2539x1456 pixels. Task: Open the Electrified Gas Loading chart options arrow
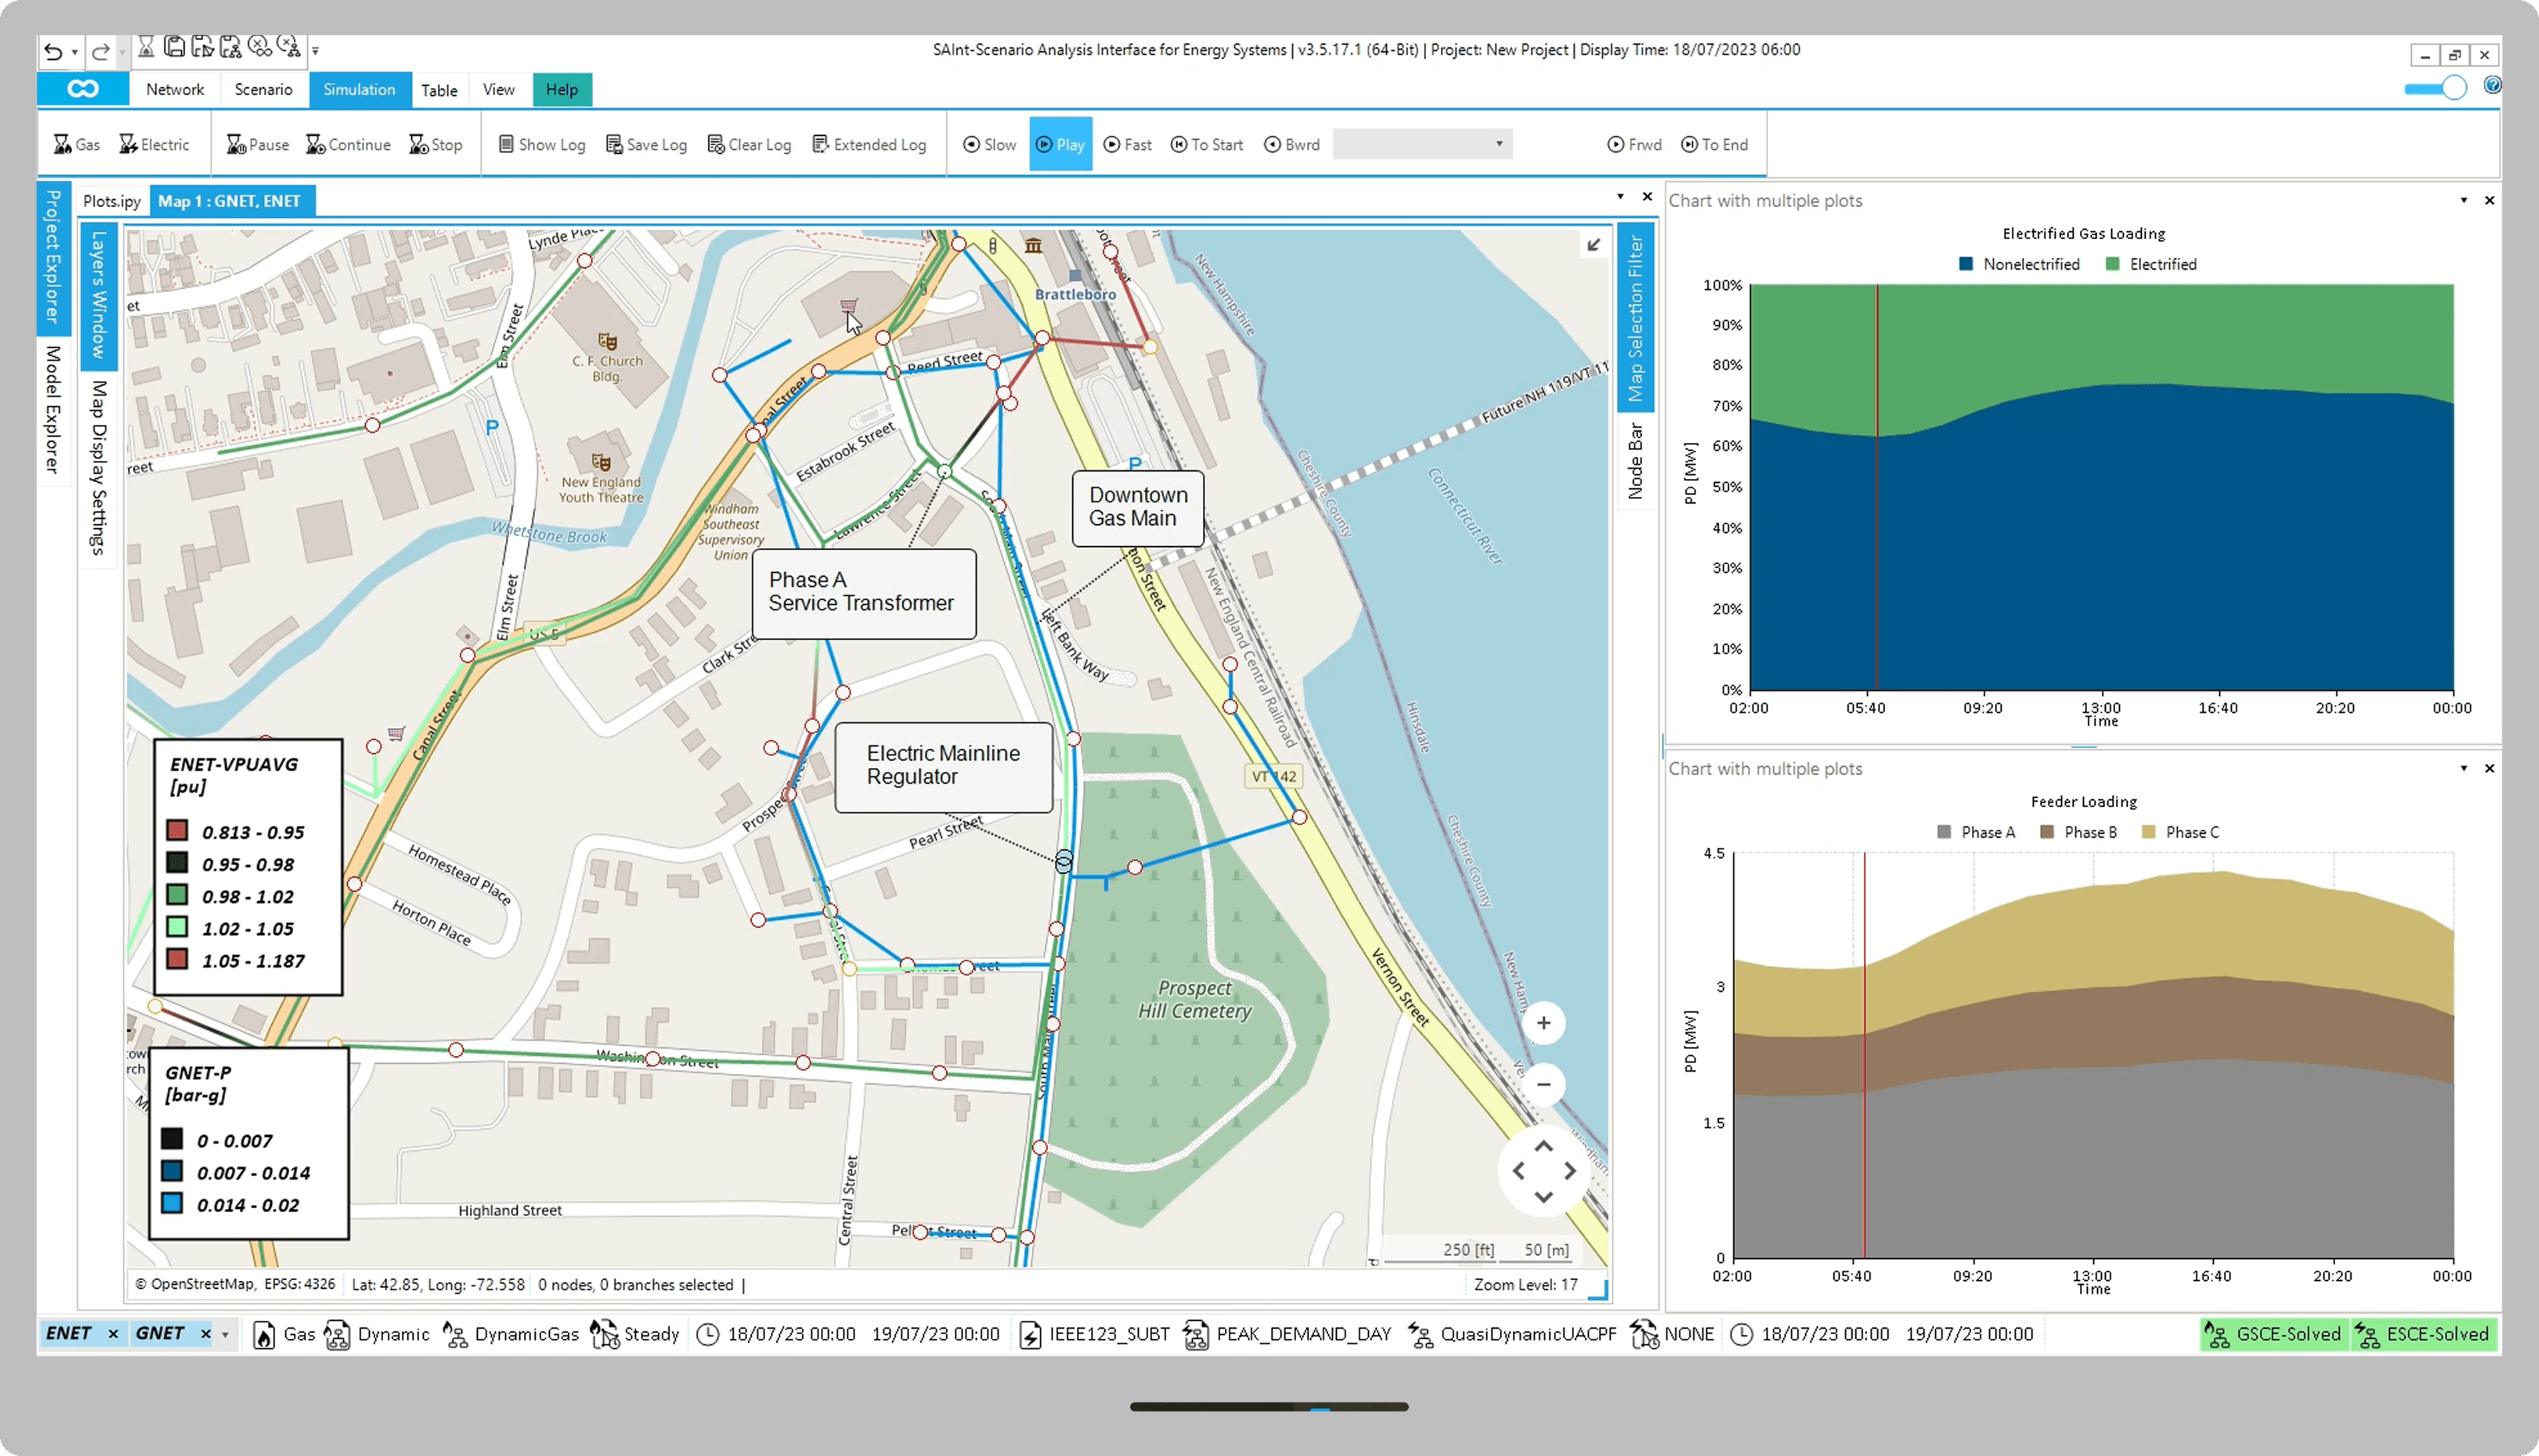[2463, 201]
